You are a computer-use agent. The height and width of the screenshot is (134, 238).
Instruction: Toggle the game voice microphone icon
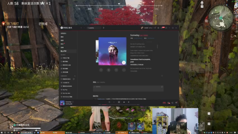202,3
